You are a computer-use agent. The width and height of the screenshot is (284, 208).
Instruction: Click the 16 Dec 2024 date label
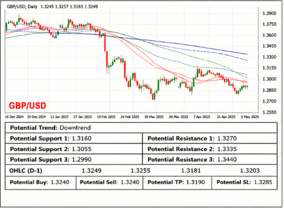14,117
